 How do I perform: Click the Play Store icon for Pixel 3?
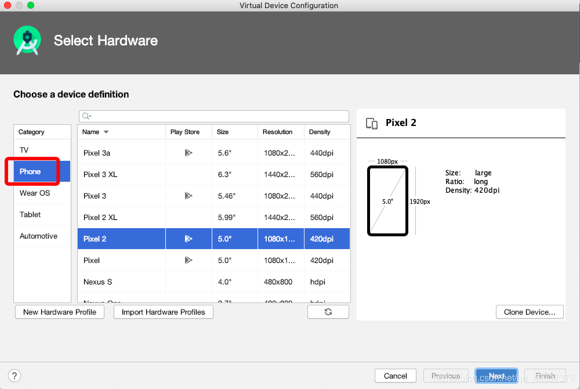(188, 196)
